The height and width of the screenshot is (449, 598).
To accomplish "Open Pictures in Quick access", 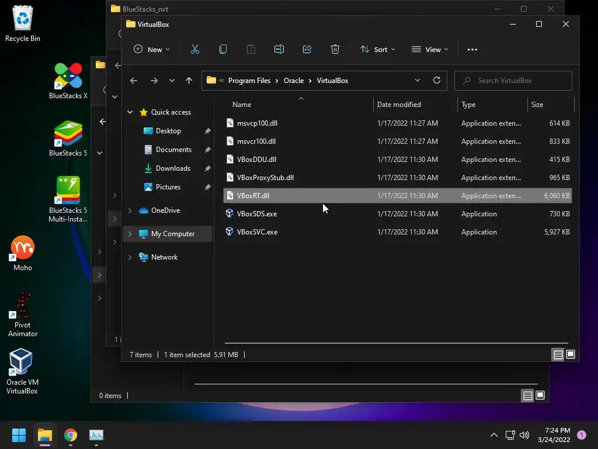I will (x=168, y=187).
